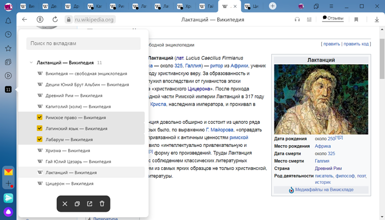Screen dimensions: 385x220
Task: Open notifications bell in sidebar
Action: [8, 21]
